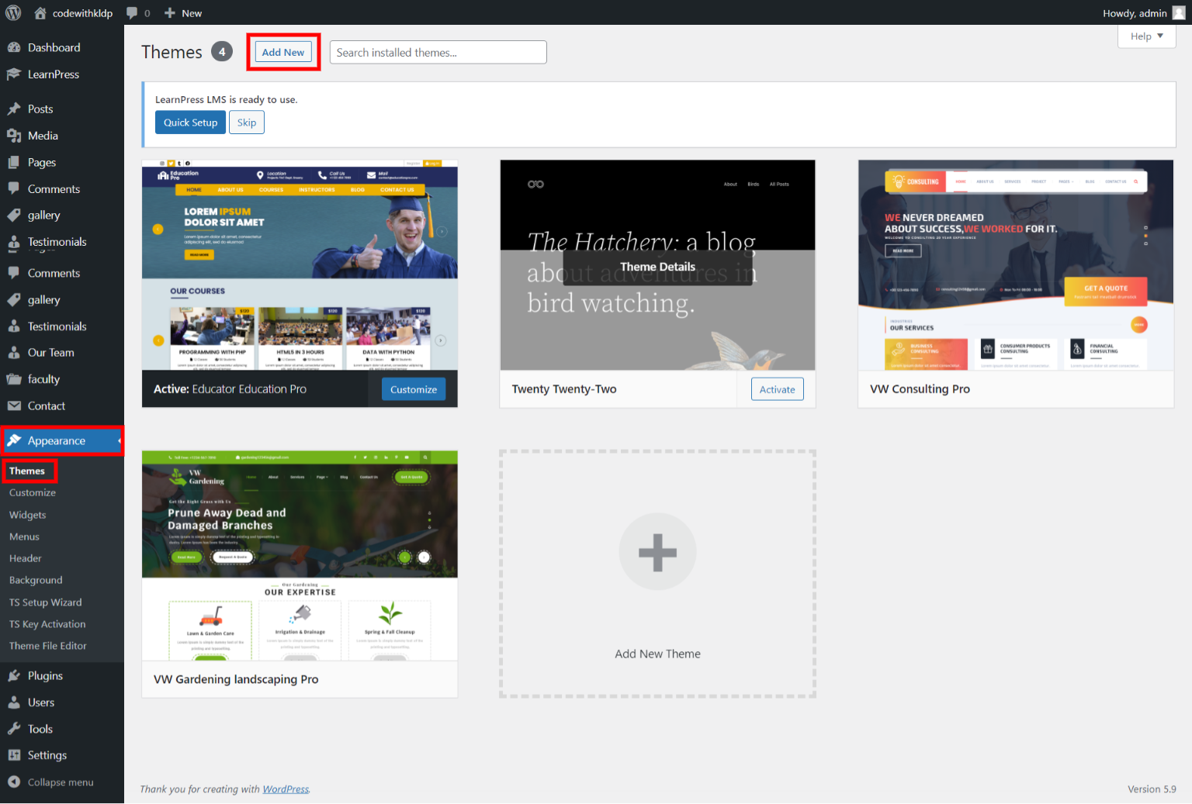Open the Widgets submenu item
This screenshot has width=1192, height=804.
[x=28, y=515]
